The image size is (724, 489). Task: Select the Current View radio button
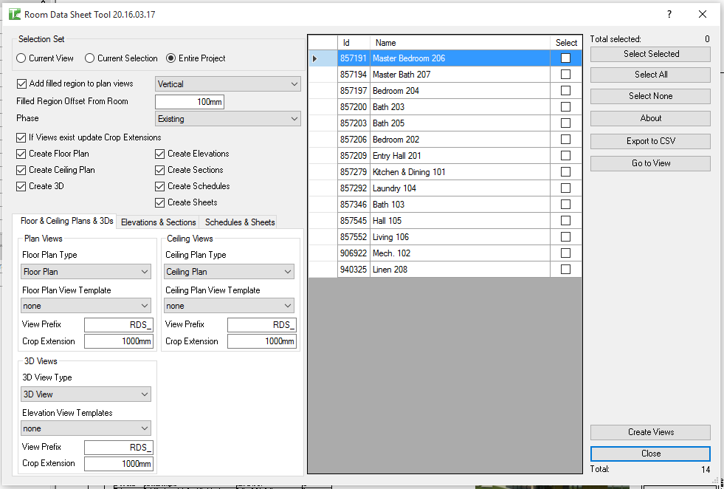[22, 58]
